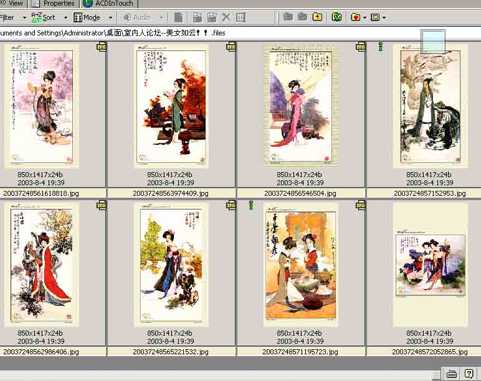Click the file Properties toolbar icon
This screenshot has width=481, height=381.
pos(240,17)
